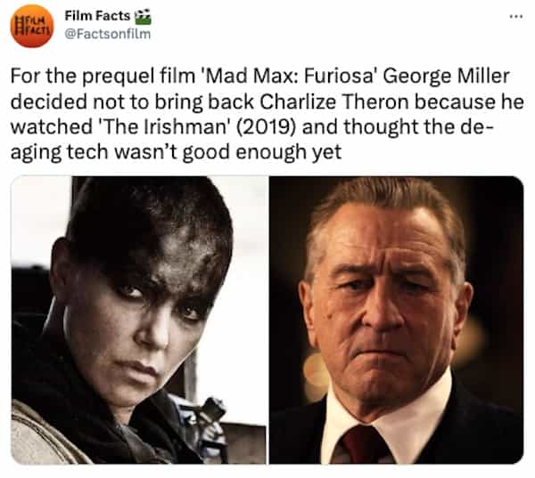Open the right photo of suited man
The image size is (535, 478).
pos(396,320)
